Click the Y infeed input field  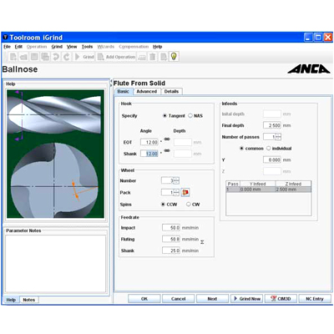pyautogui.click(x=272, y=159)
